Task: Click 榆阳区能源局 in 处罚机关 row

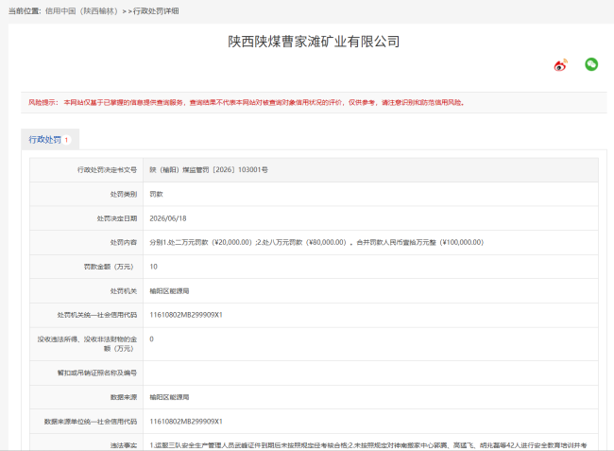Action: tap(169, 291)
